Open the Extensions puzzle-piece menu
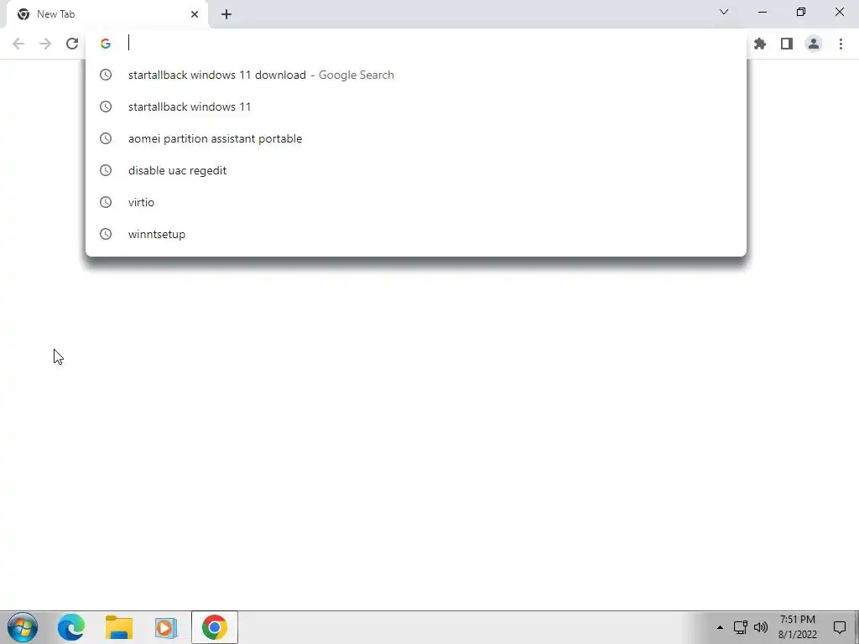The height and width of the screenshot is (644, 859). click(x=760, y=44)
